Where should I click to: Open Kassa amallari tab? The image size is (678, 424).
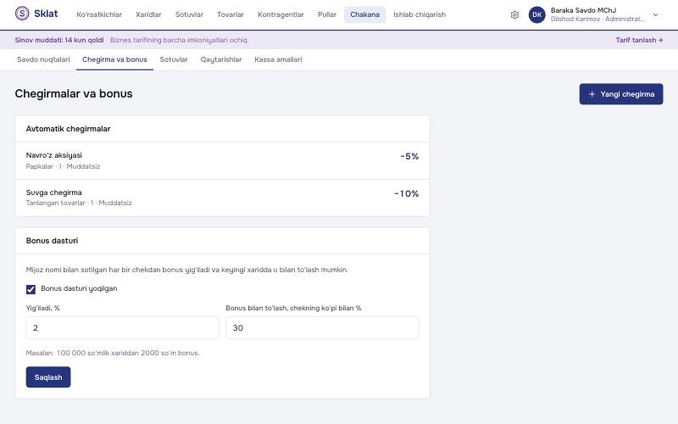278,59
